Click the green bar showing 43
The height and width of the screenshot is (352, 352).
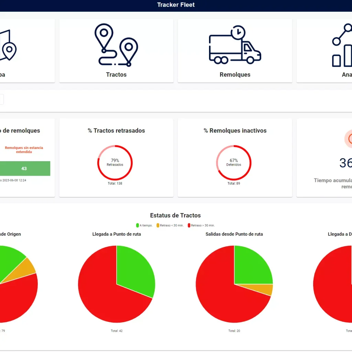(24, 168)
